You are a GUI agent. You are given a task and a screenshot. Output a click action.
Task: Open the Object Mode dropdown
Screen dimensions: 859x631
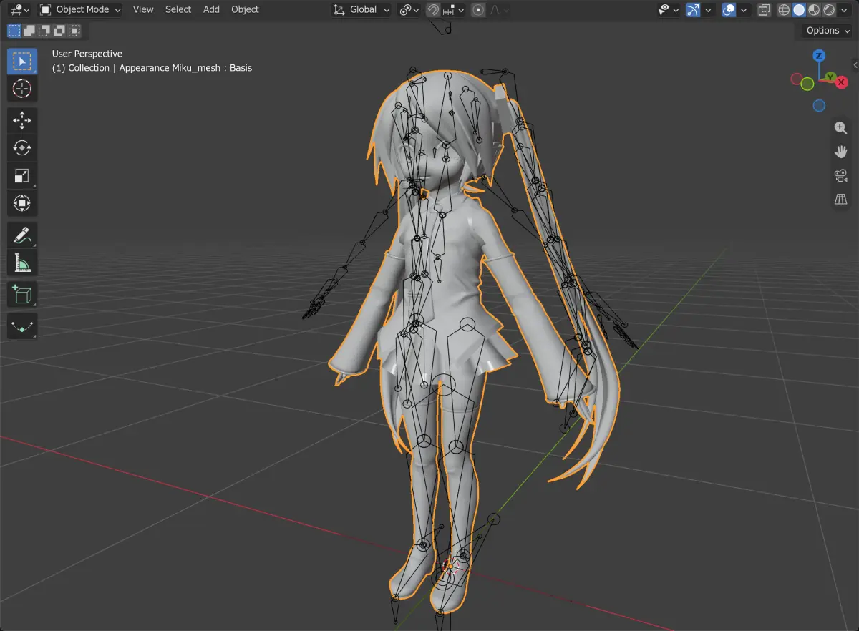pyautogui.click(x=81, y=10)
